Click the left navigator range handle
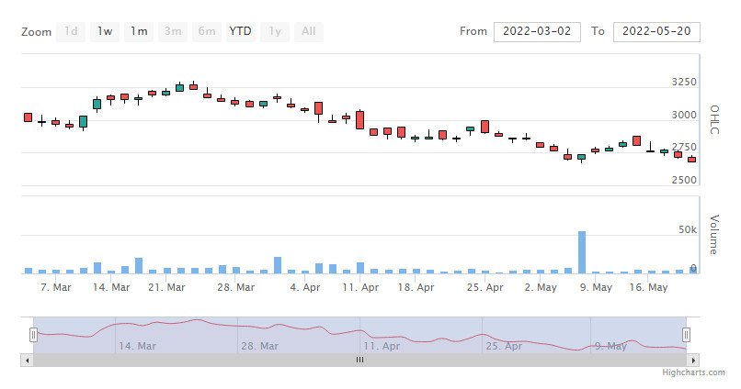 click(x=33, y=335)
